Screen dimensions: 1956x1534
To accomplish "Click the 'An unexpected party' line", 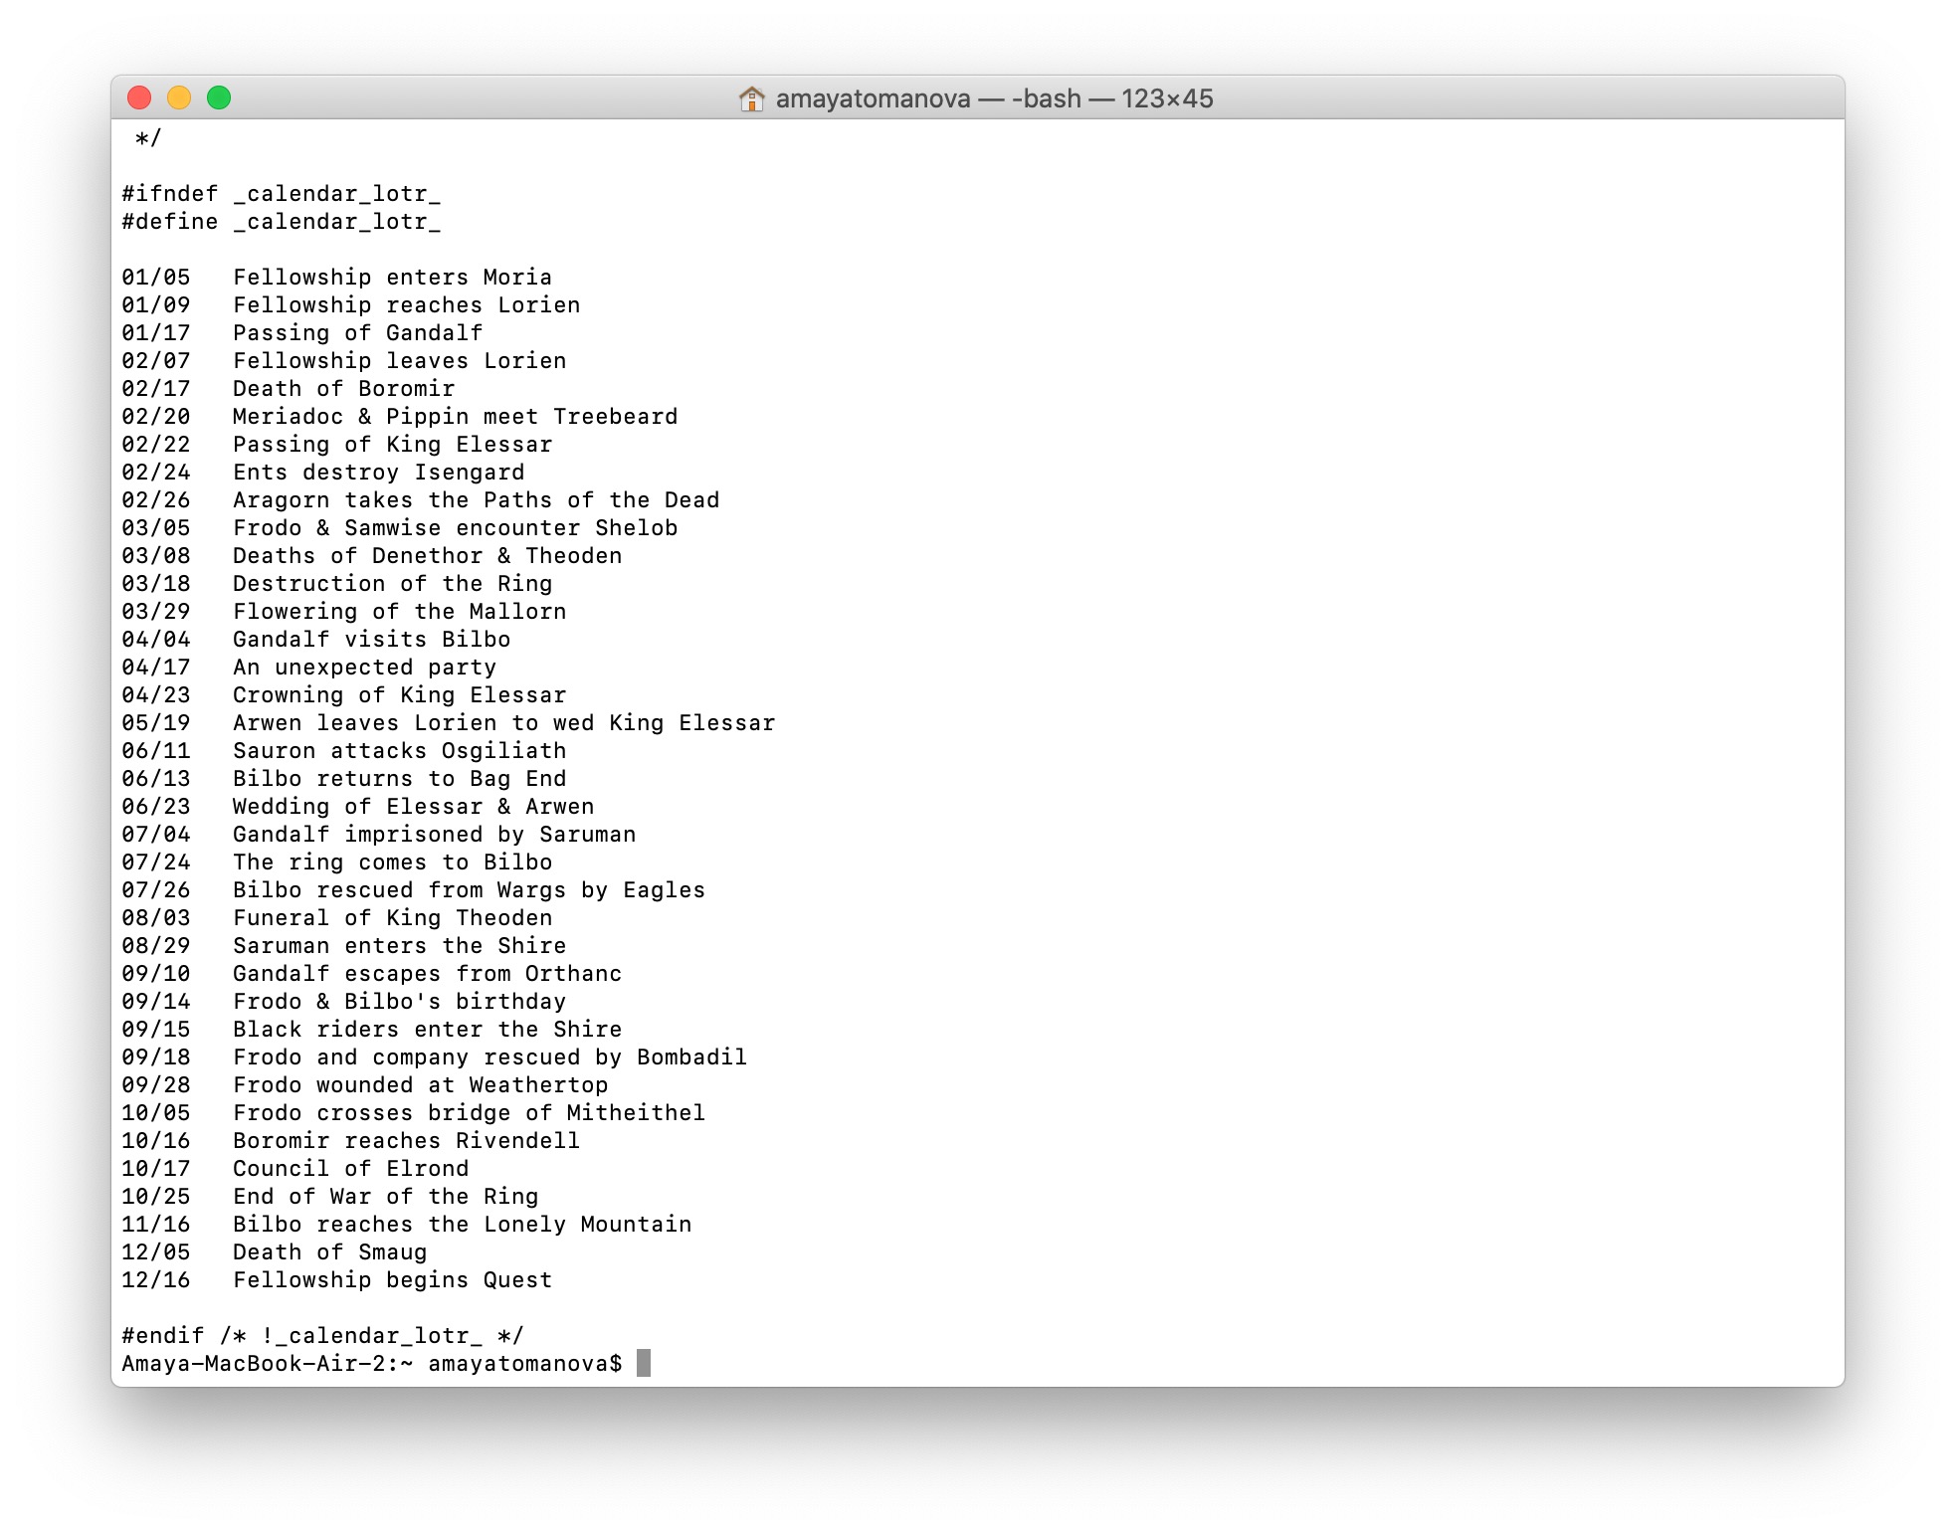I will [364, 667].
